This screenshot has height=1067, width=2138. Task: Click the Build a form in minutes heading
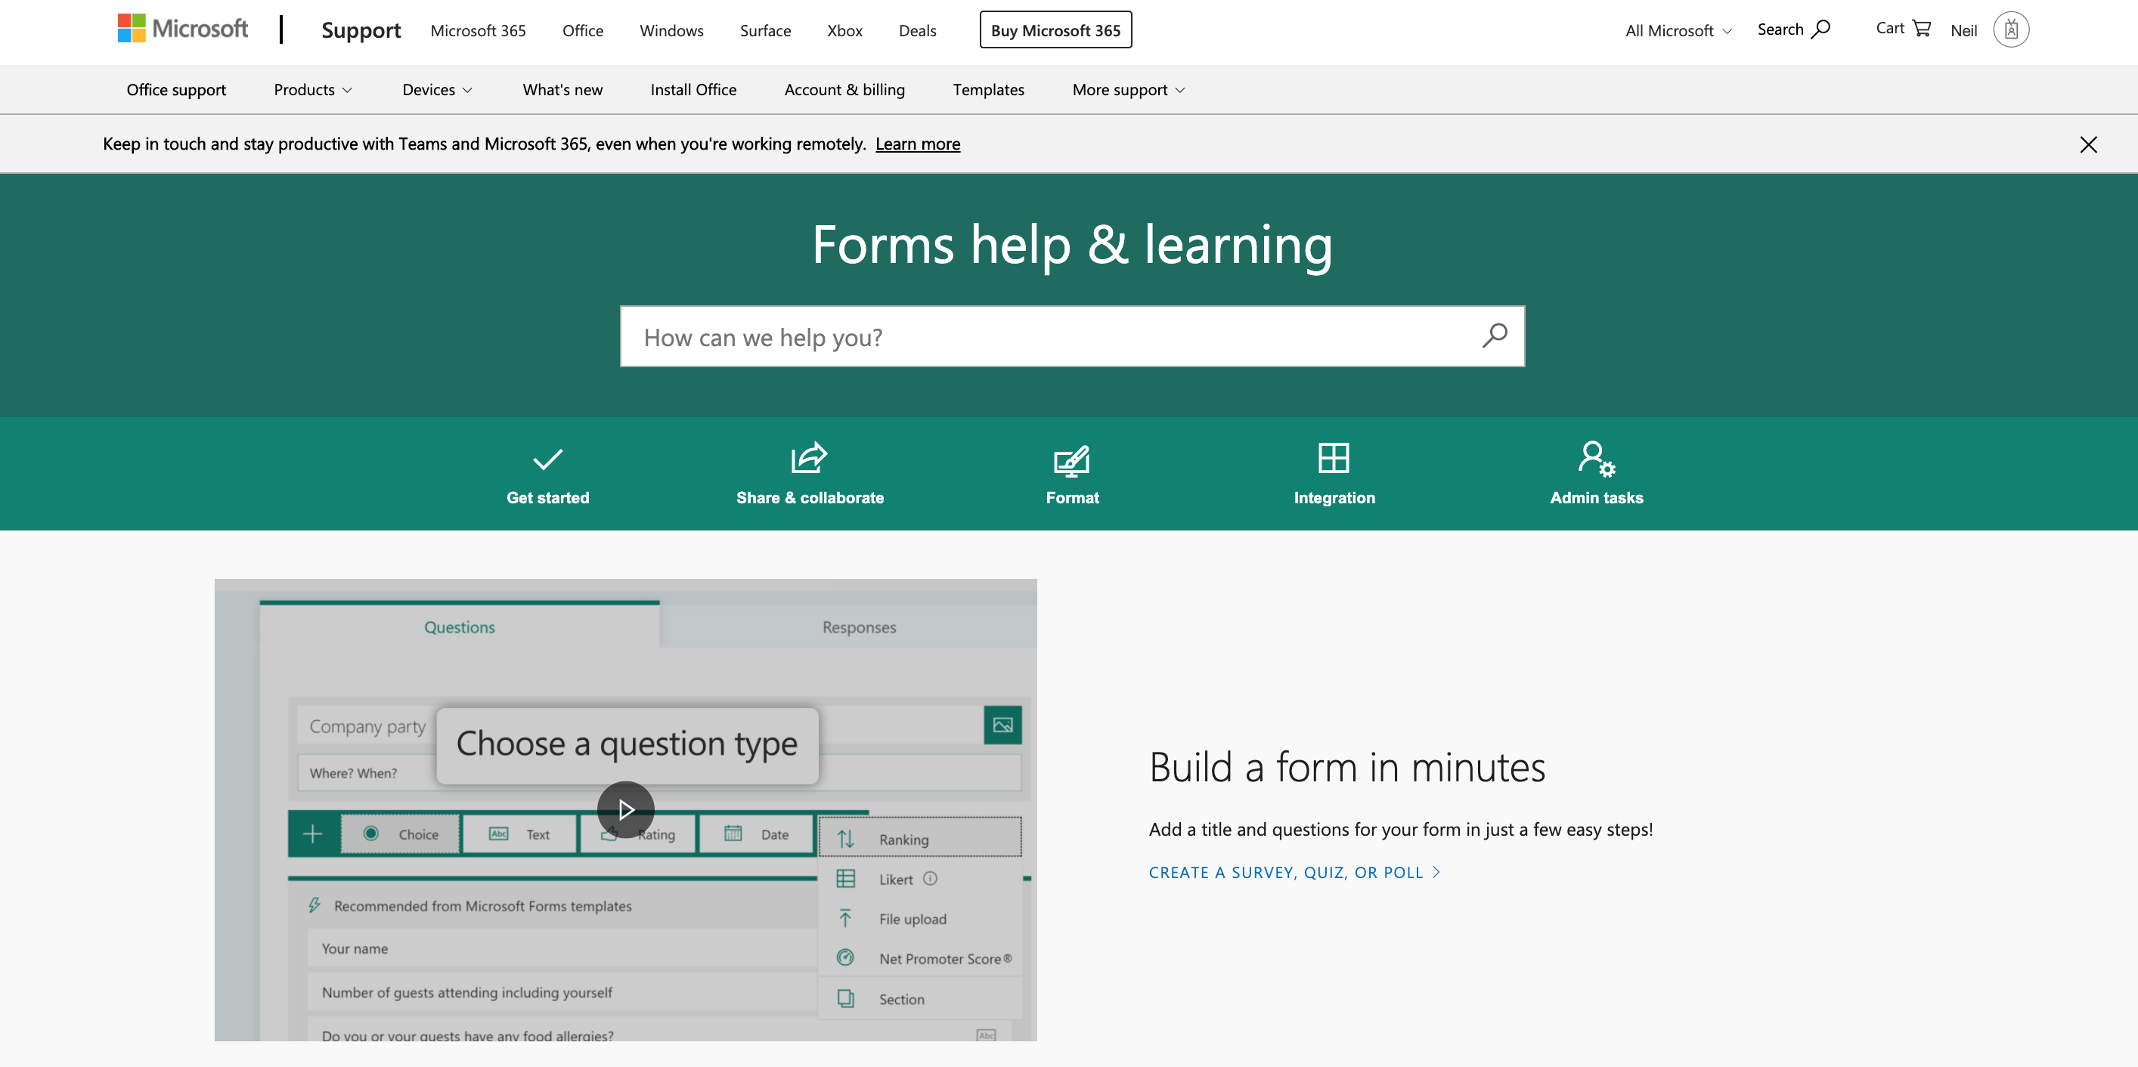click(x=1347, y=767)
